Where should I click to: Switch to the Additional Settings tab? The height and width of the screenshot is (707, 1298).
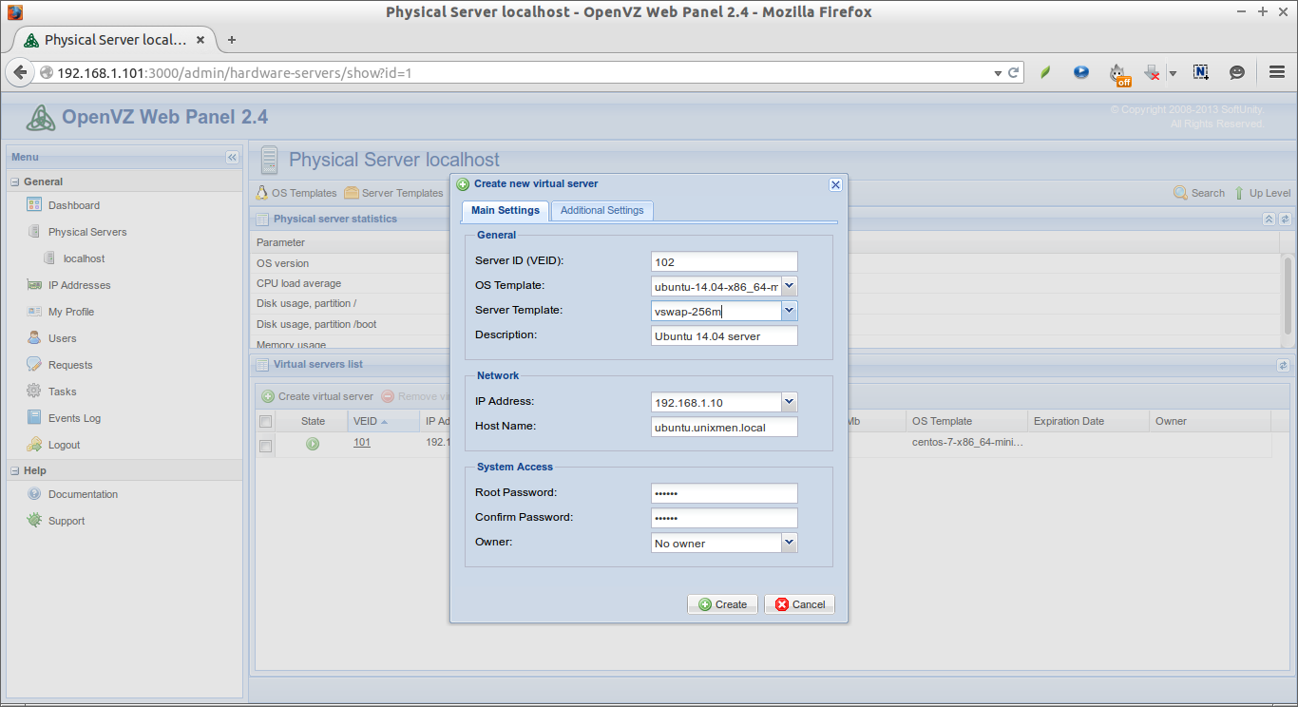(x=601, y=210)
